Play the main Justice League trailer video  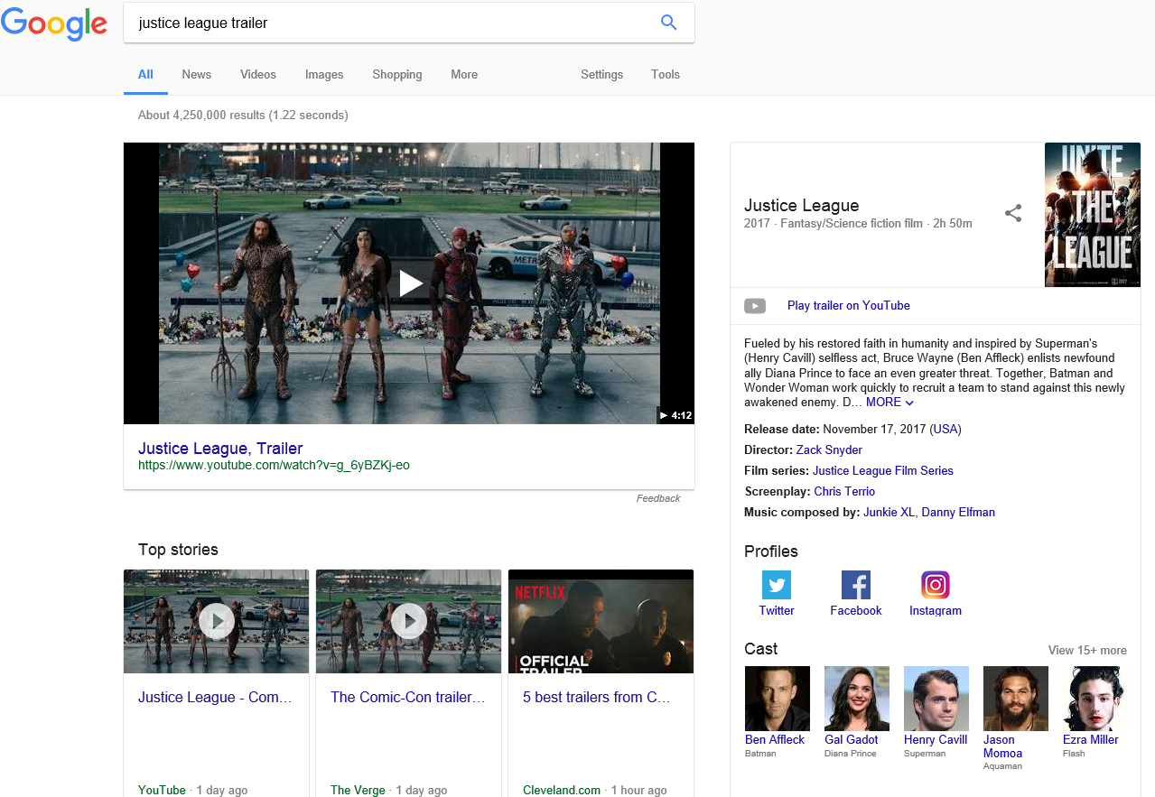(x=410, y=283)
